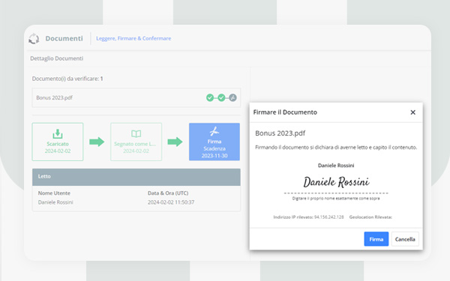The width and height of the screenshot is (450, 281).
Task: Click the pen signature icon in Firma card
Action: pyautogui.click(x=214, y=131)
